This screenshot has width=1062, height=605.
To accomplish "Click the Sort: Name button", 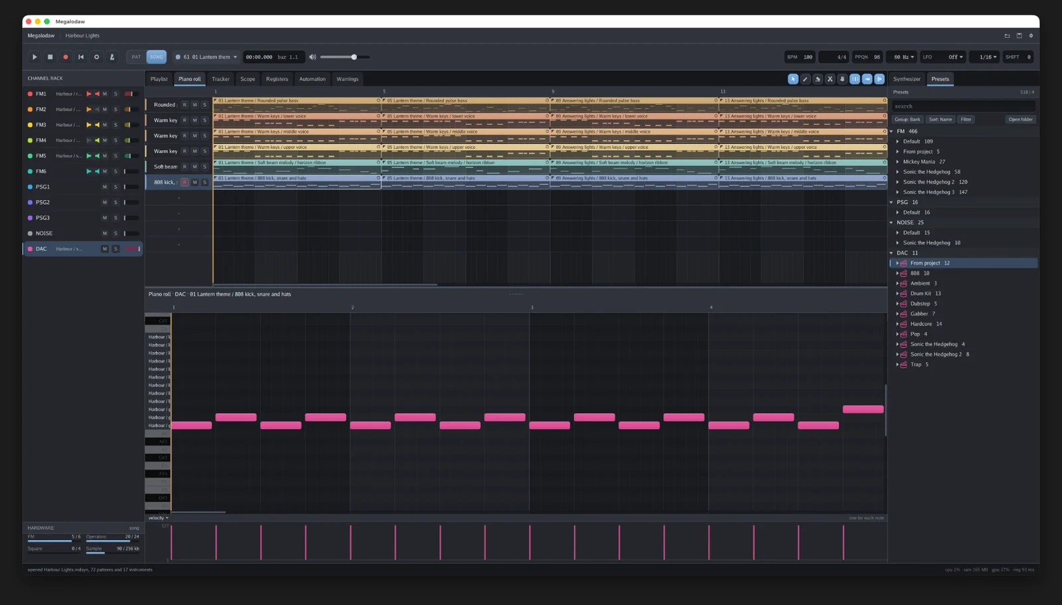I will pyautogui.click(x=941, y=120).
